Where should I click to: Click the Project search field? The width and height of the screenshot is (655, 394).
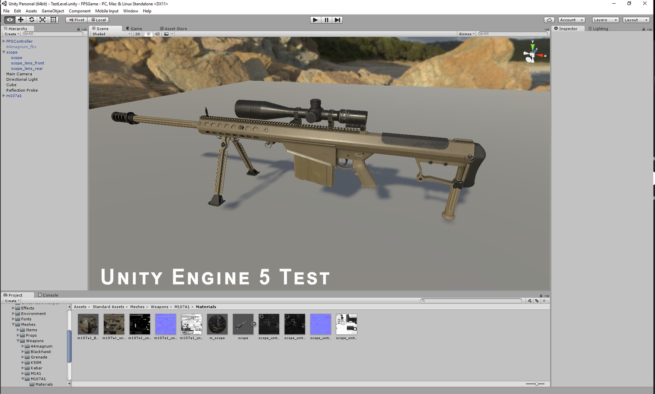pyautogui.click(x=472, y=301)
